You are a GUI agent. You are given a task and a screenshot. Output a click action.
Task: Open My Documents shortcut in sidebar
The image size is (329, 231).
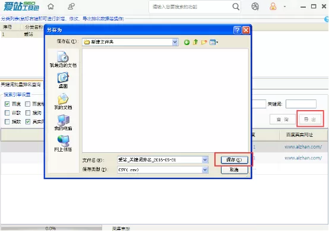point(63,101)
